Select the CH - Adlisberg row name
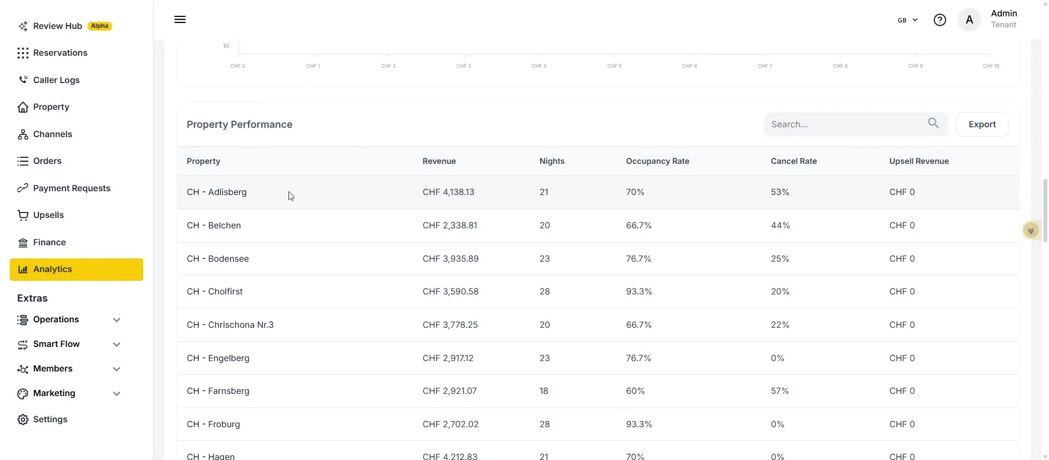 tap(216, 192)
